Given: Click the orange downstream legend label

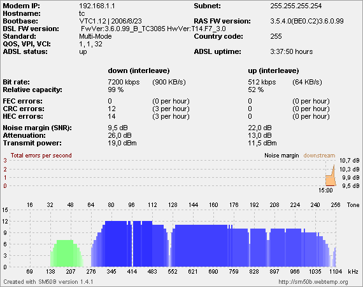Looking at the screenshot, I should (319, 156).
